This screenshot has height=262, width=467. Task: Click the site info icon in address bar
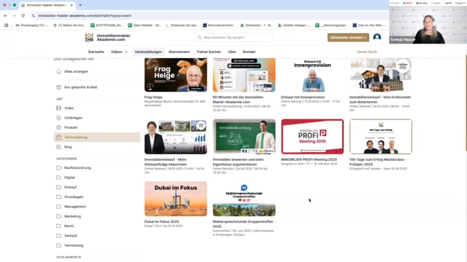34,15
